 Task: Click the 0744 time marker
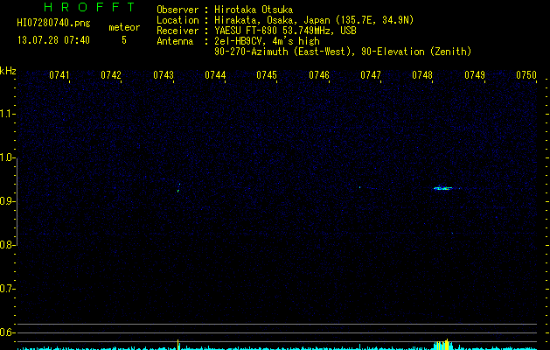(x=215, y=75)
